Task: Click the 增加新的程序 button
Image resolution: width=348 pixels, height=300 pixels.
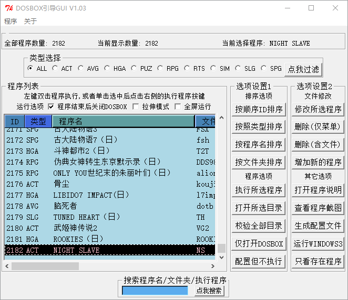Action: (318, 162)
